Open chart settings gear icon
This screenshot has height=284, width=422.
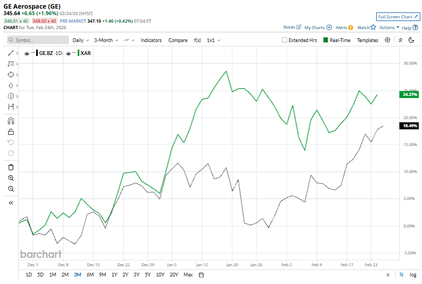point(387,40)
